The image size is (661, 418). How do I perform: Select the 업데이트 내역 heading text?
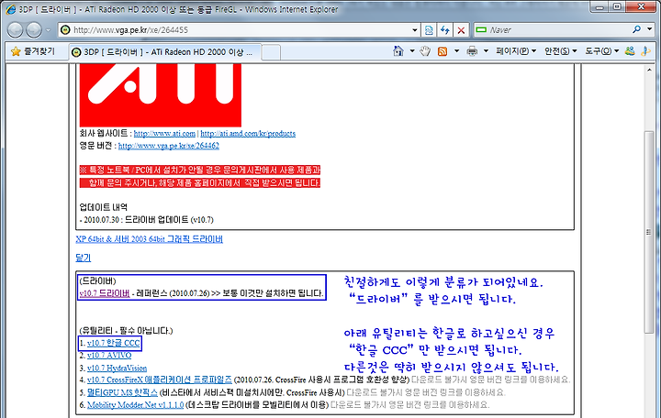click(x=103, y=207)
